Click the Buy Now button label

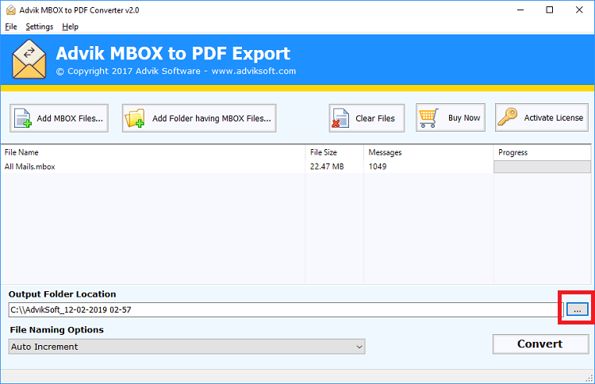(464, 118)
